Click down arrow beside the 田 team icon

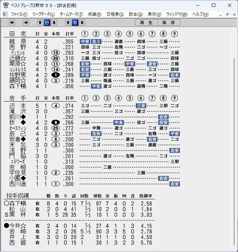[54, 23]
